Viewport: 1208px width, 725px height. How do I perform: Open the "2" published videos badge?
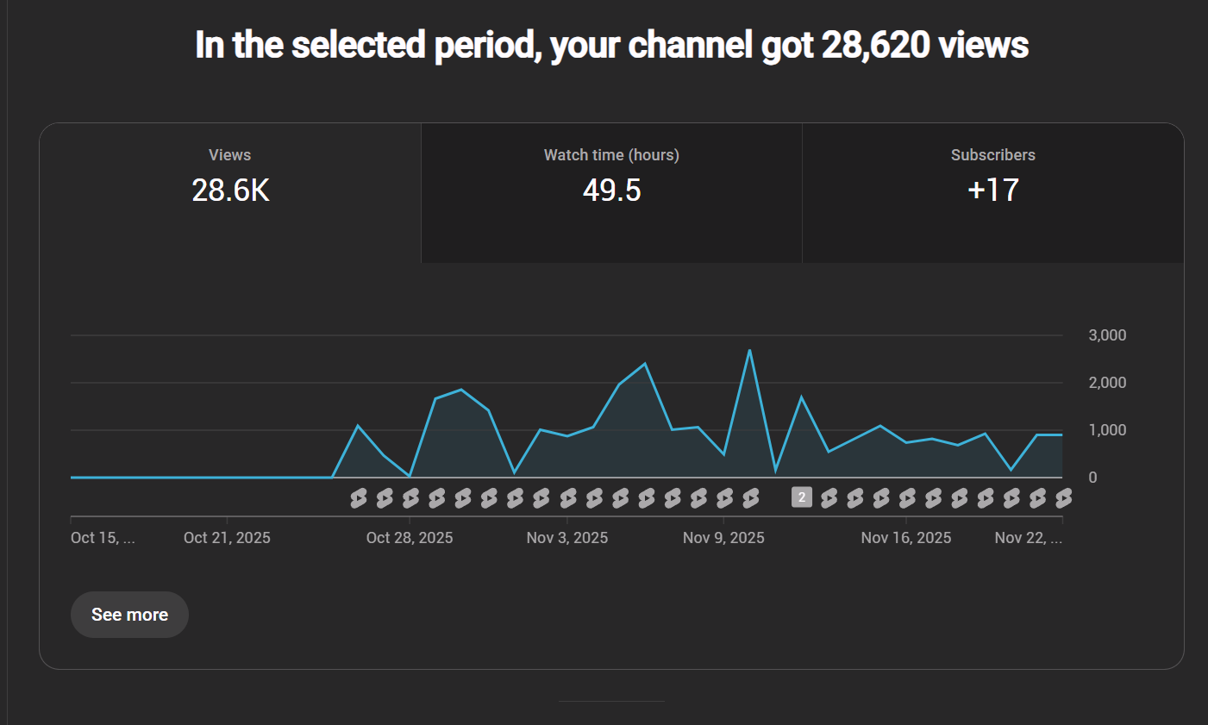point(802,497)
